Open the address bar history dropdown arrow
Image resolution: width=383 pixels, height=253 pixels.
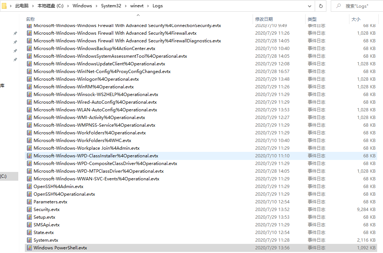[x=310, y=6]
